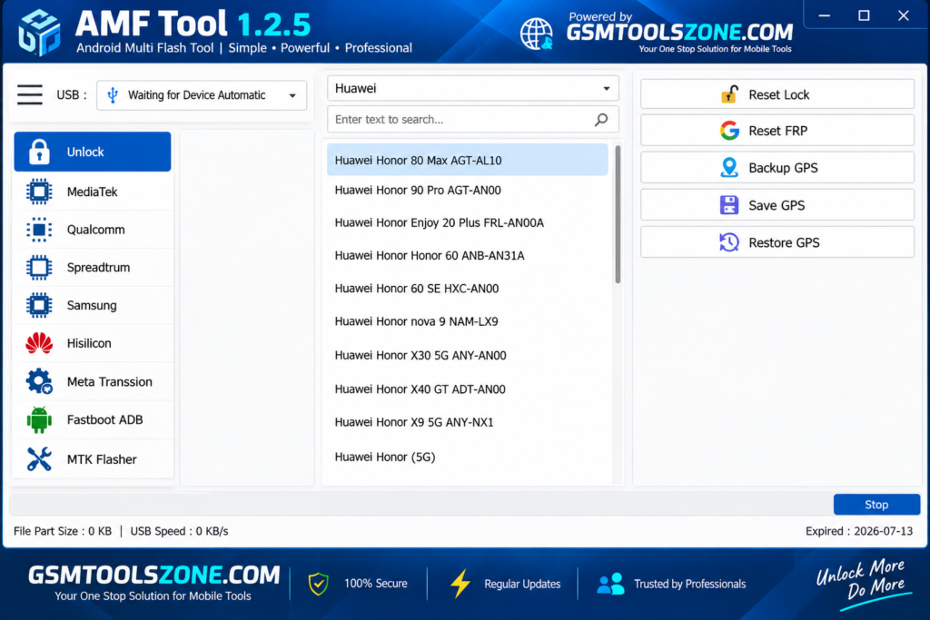Click the Restore GPS button
The height and width of the screenshot is (620, 930).
777,242
